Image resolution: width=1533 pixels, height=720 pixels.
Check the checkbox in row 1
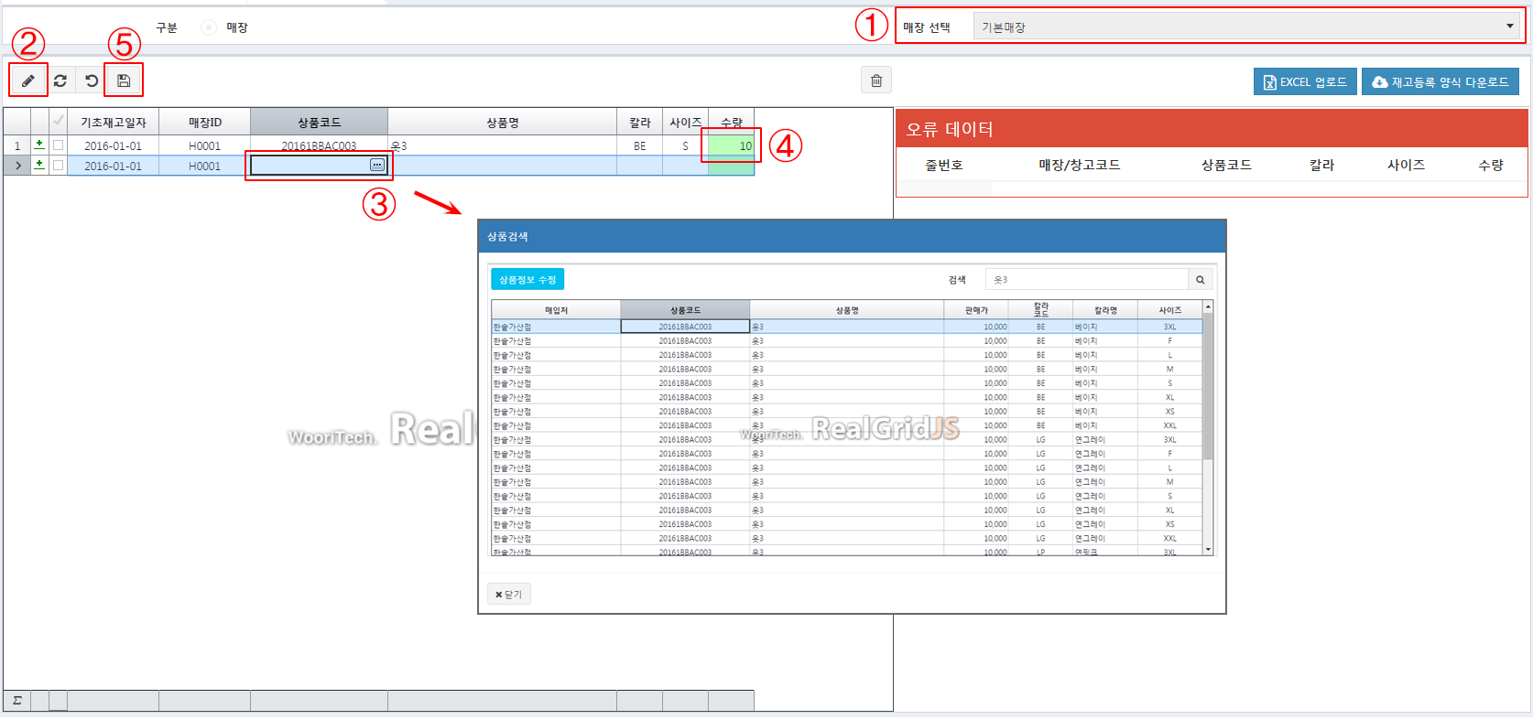click(59, 145)
